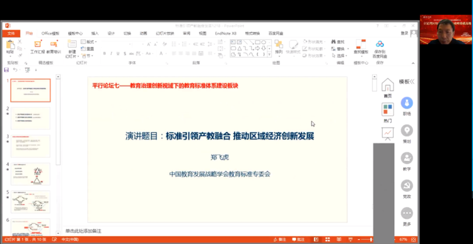Toggle the 备注 notes pane in status bar

tap(279, 240)
